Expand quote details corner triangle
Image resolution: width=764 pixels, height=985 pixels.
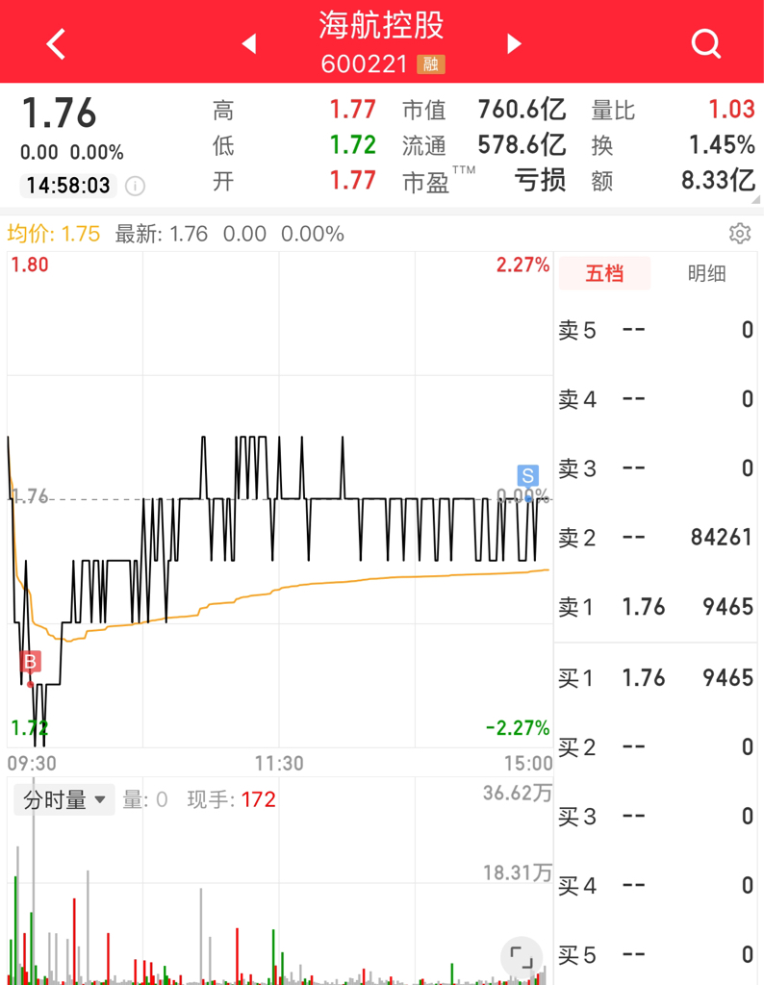pyautogui.click(x=756, y=199)
